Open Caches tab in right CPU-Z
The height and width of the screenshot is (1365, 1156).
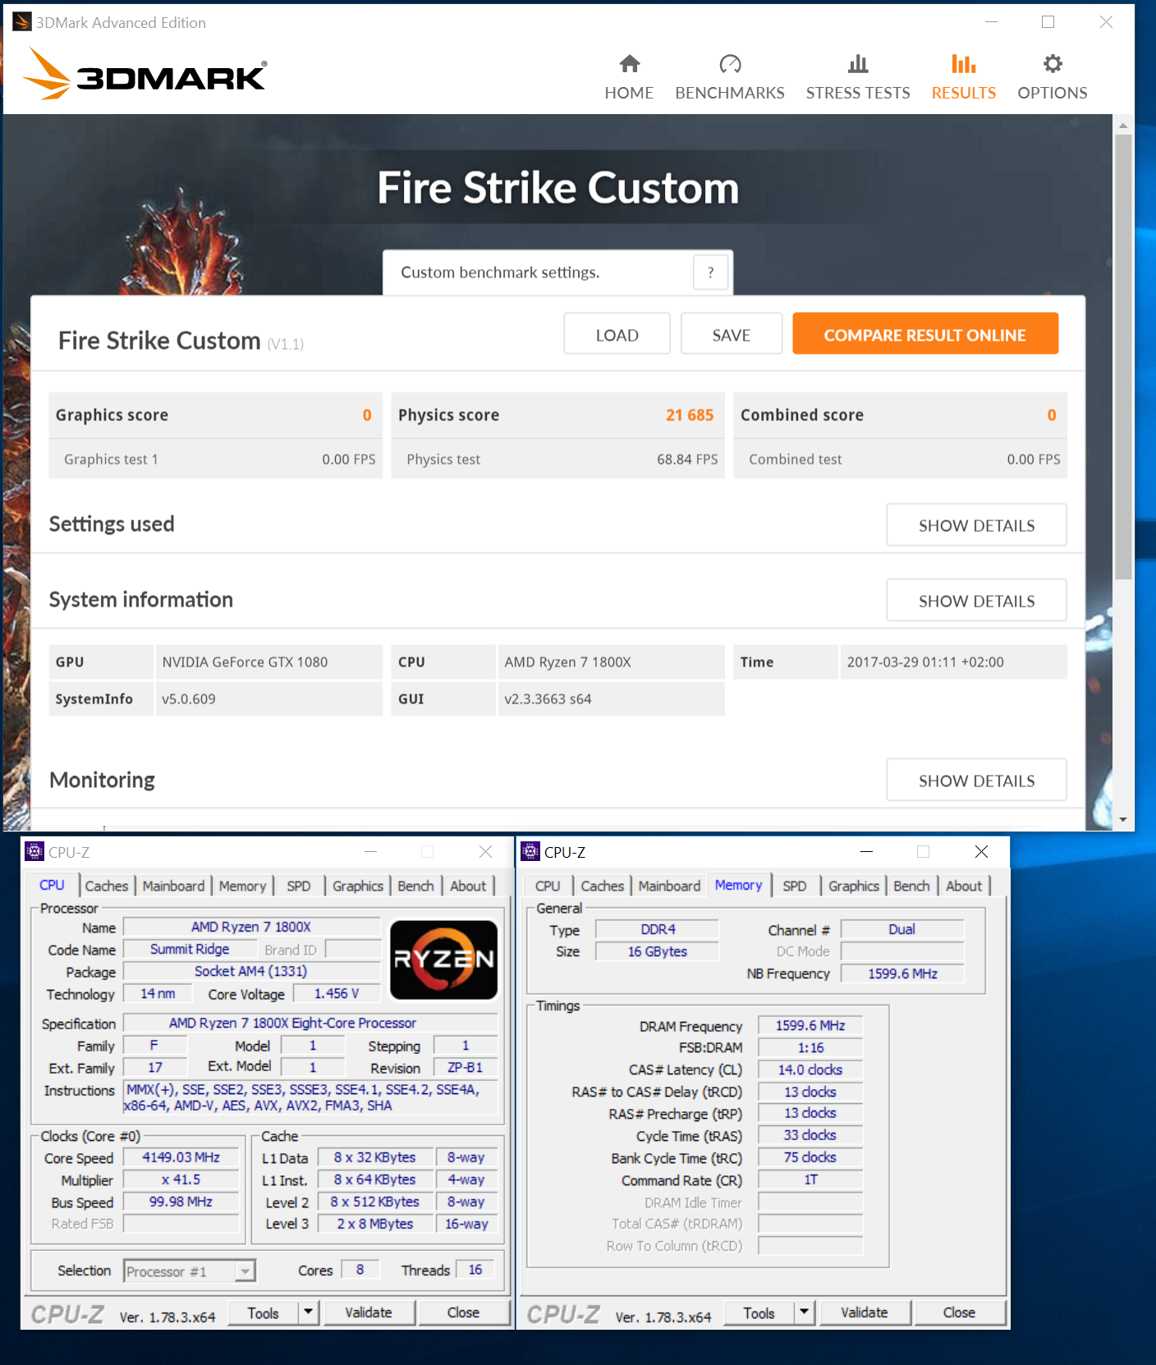pos(603,886)
